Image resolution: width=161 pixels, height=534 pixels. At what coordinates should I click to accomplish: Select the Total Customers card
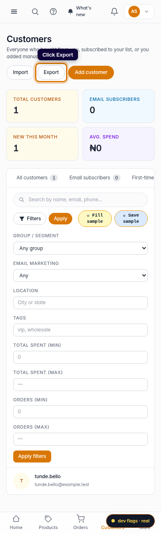42,106
